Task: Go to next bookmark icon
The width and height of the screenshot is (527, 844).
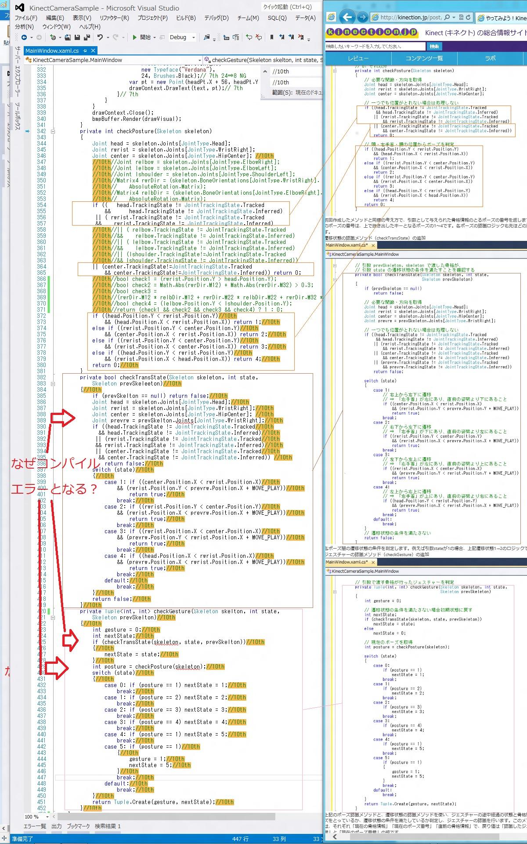Action: coord(291,37)
